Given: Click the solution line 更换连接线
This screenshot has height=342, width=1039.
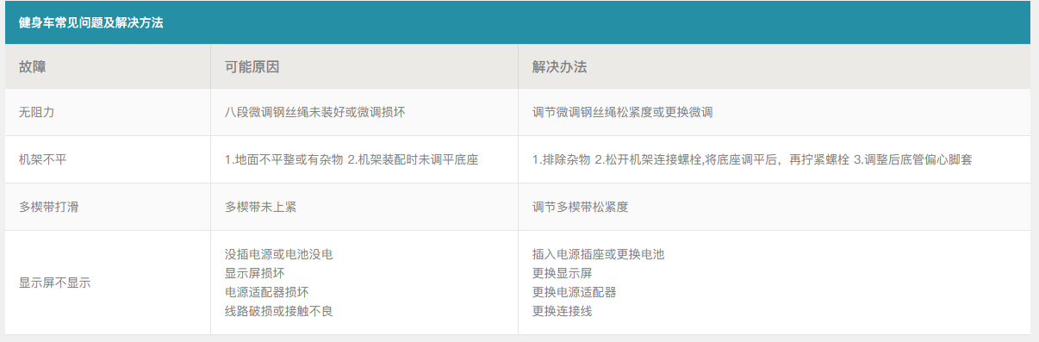Looking at the screenshot, I should [x=563, y=311].
